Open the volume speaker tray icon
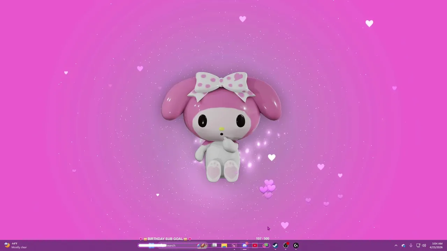 pyautogui.click(x=424, y=245)
